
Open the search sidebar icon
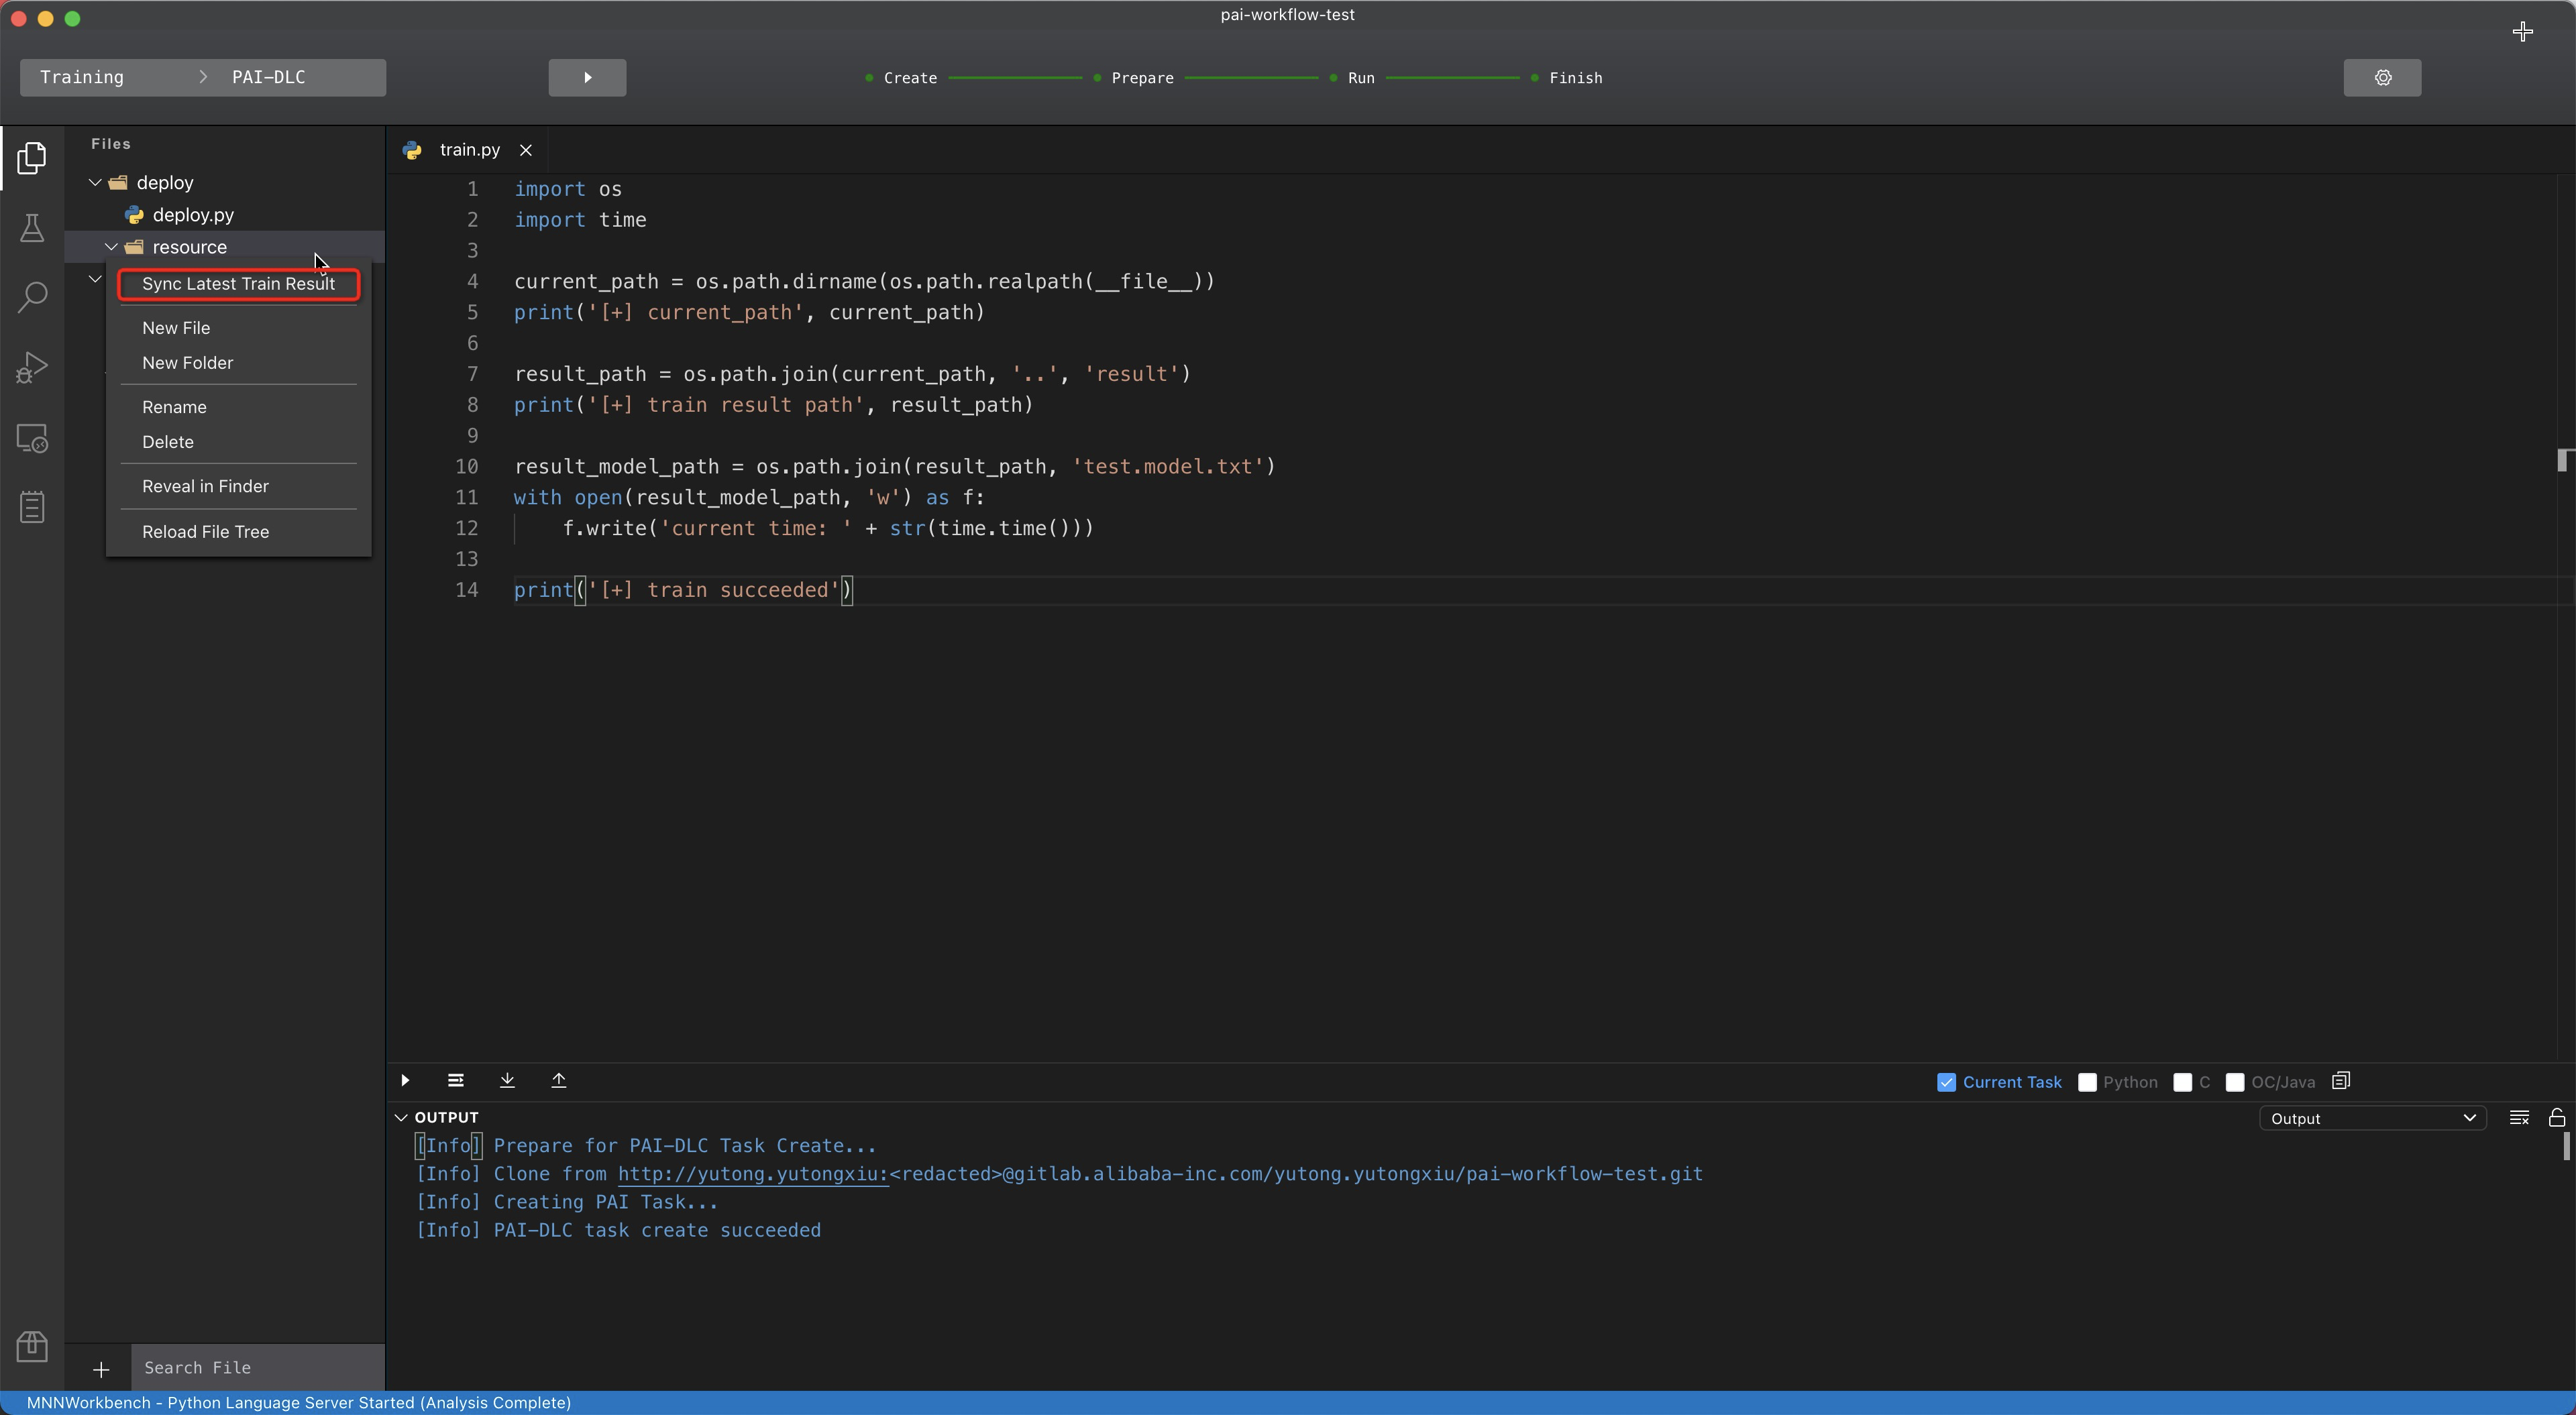pyautogui.click(x=32, y=297)
